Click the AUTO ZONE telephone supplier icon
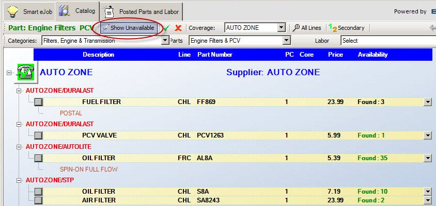The image size is (436, 206). [25, 73]
